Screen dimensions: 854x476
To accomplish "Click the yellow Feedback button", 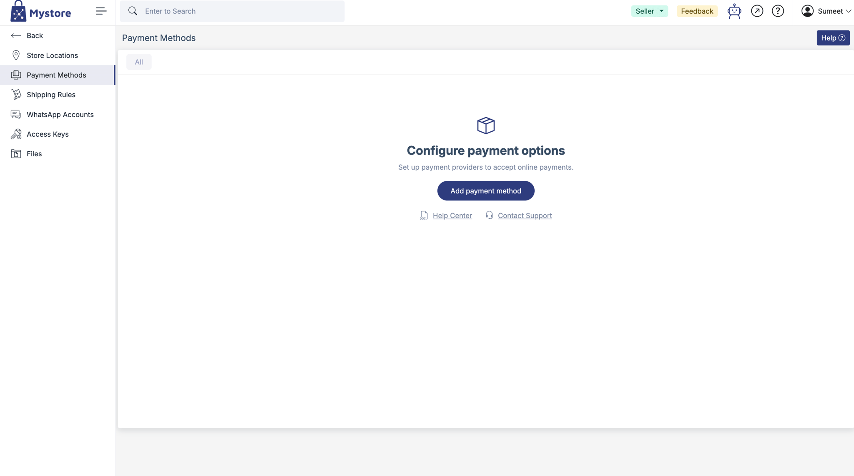I will [697, 11].
